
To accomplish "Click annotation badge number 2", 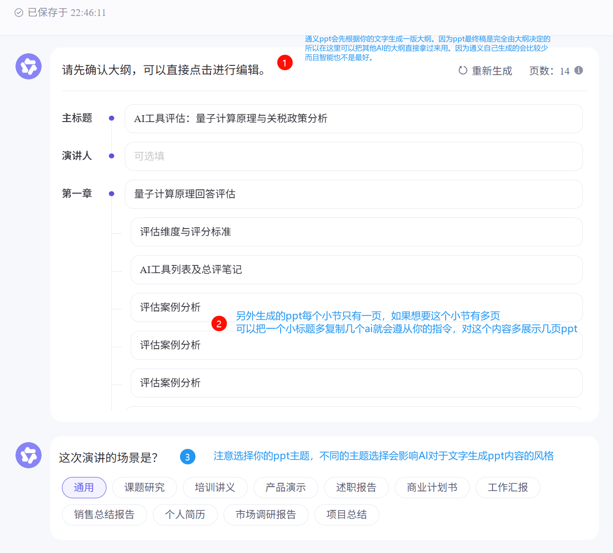I will 219,323.
